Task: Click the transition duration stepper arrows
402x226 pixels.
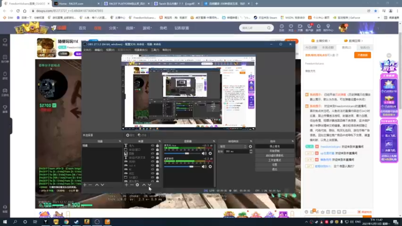Action: 251,152
